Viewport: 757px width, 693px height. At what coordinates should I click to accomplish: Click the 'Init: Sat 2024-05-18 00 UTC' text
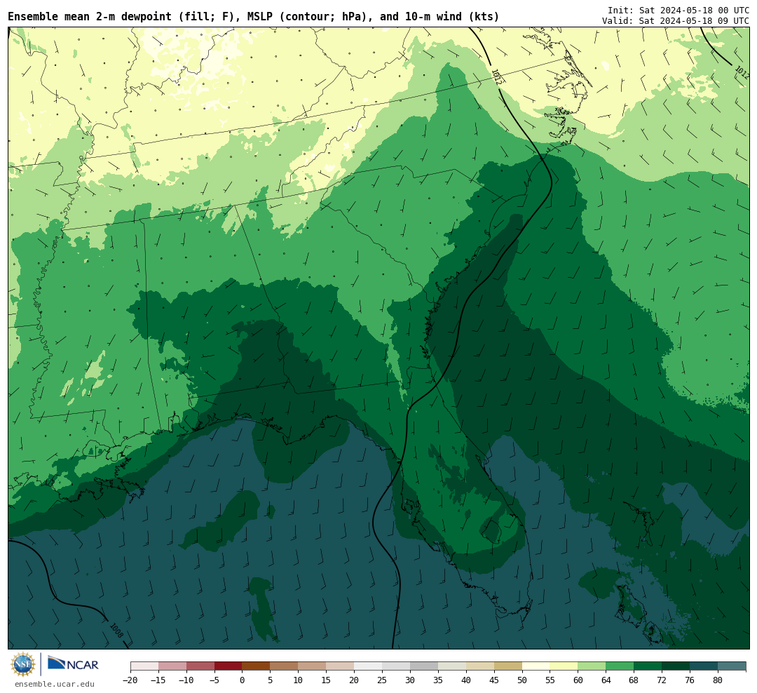point(678,10)
